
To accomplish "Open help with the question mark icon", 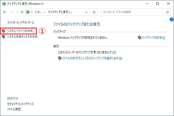I will pos(171,20).
